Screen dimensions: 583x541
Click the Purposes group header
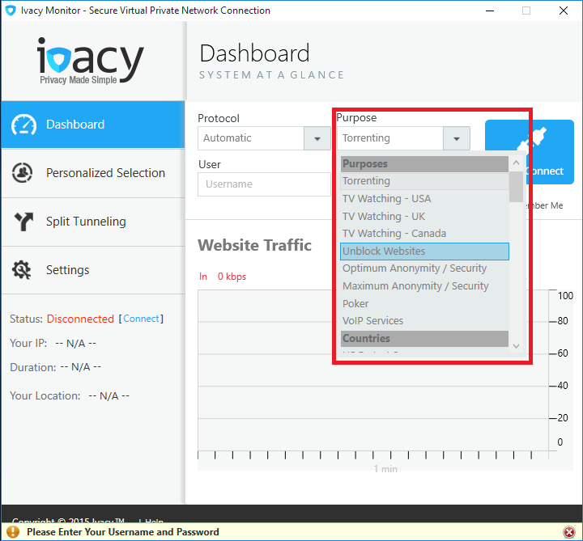pyautogui.click(x=424, y=163)
